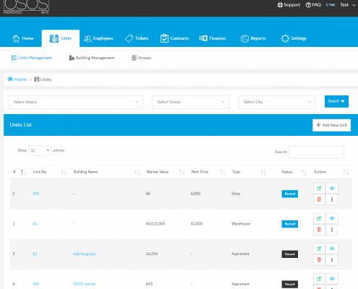Go to the Finances tab
This screenshot has height=289, width=358.
click(x=213, y=38)
